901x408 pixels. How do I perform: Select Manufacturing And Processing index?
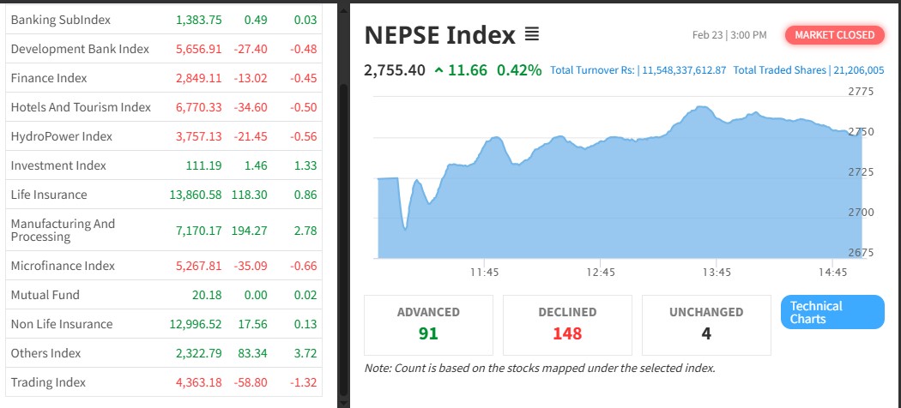(63, 230)
